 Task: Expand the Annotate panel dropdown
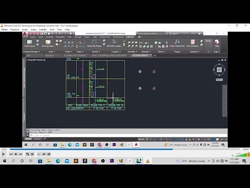(132, 52)
